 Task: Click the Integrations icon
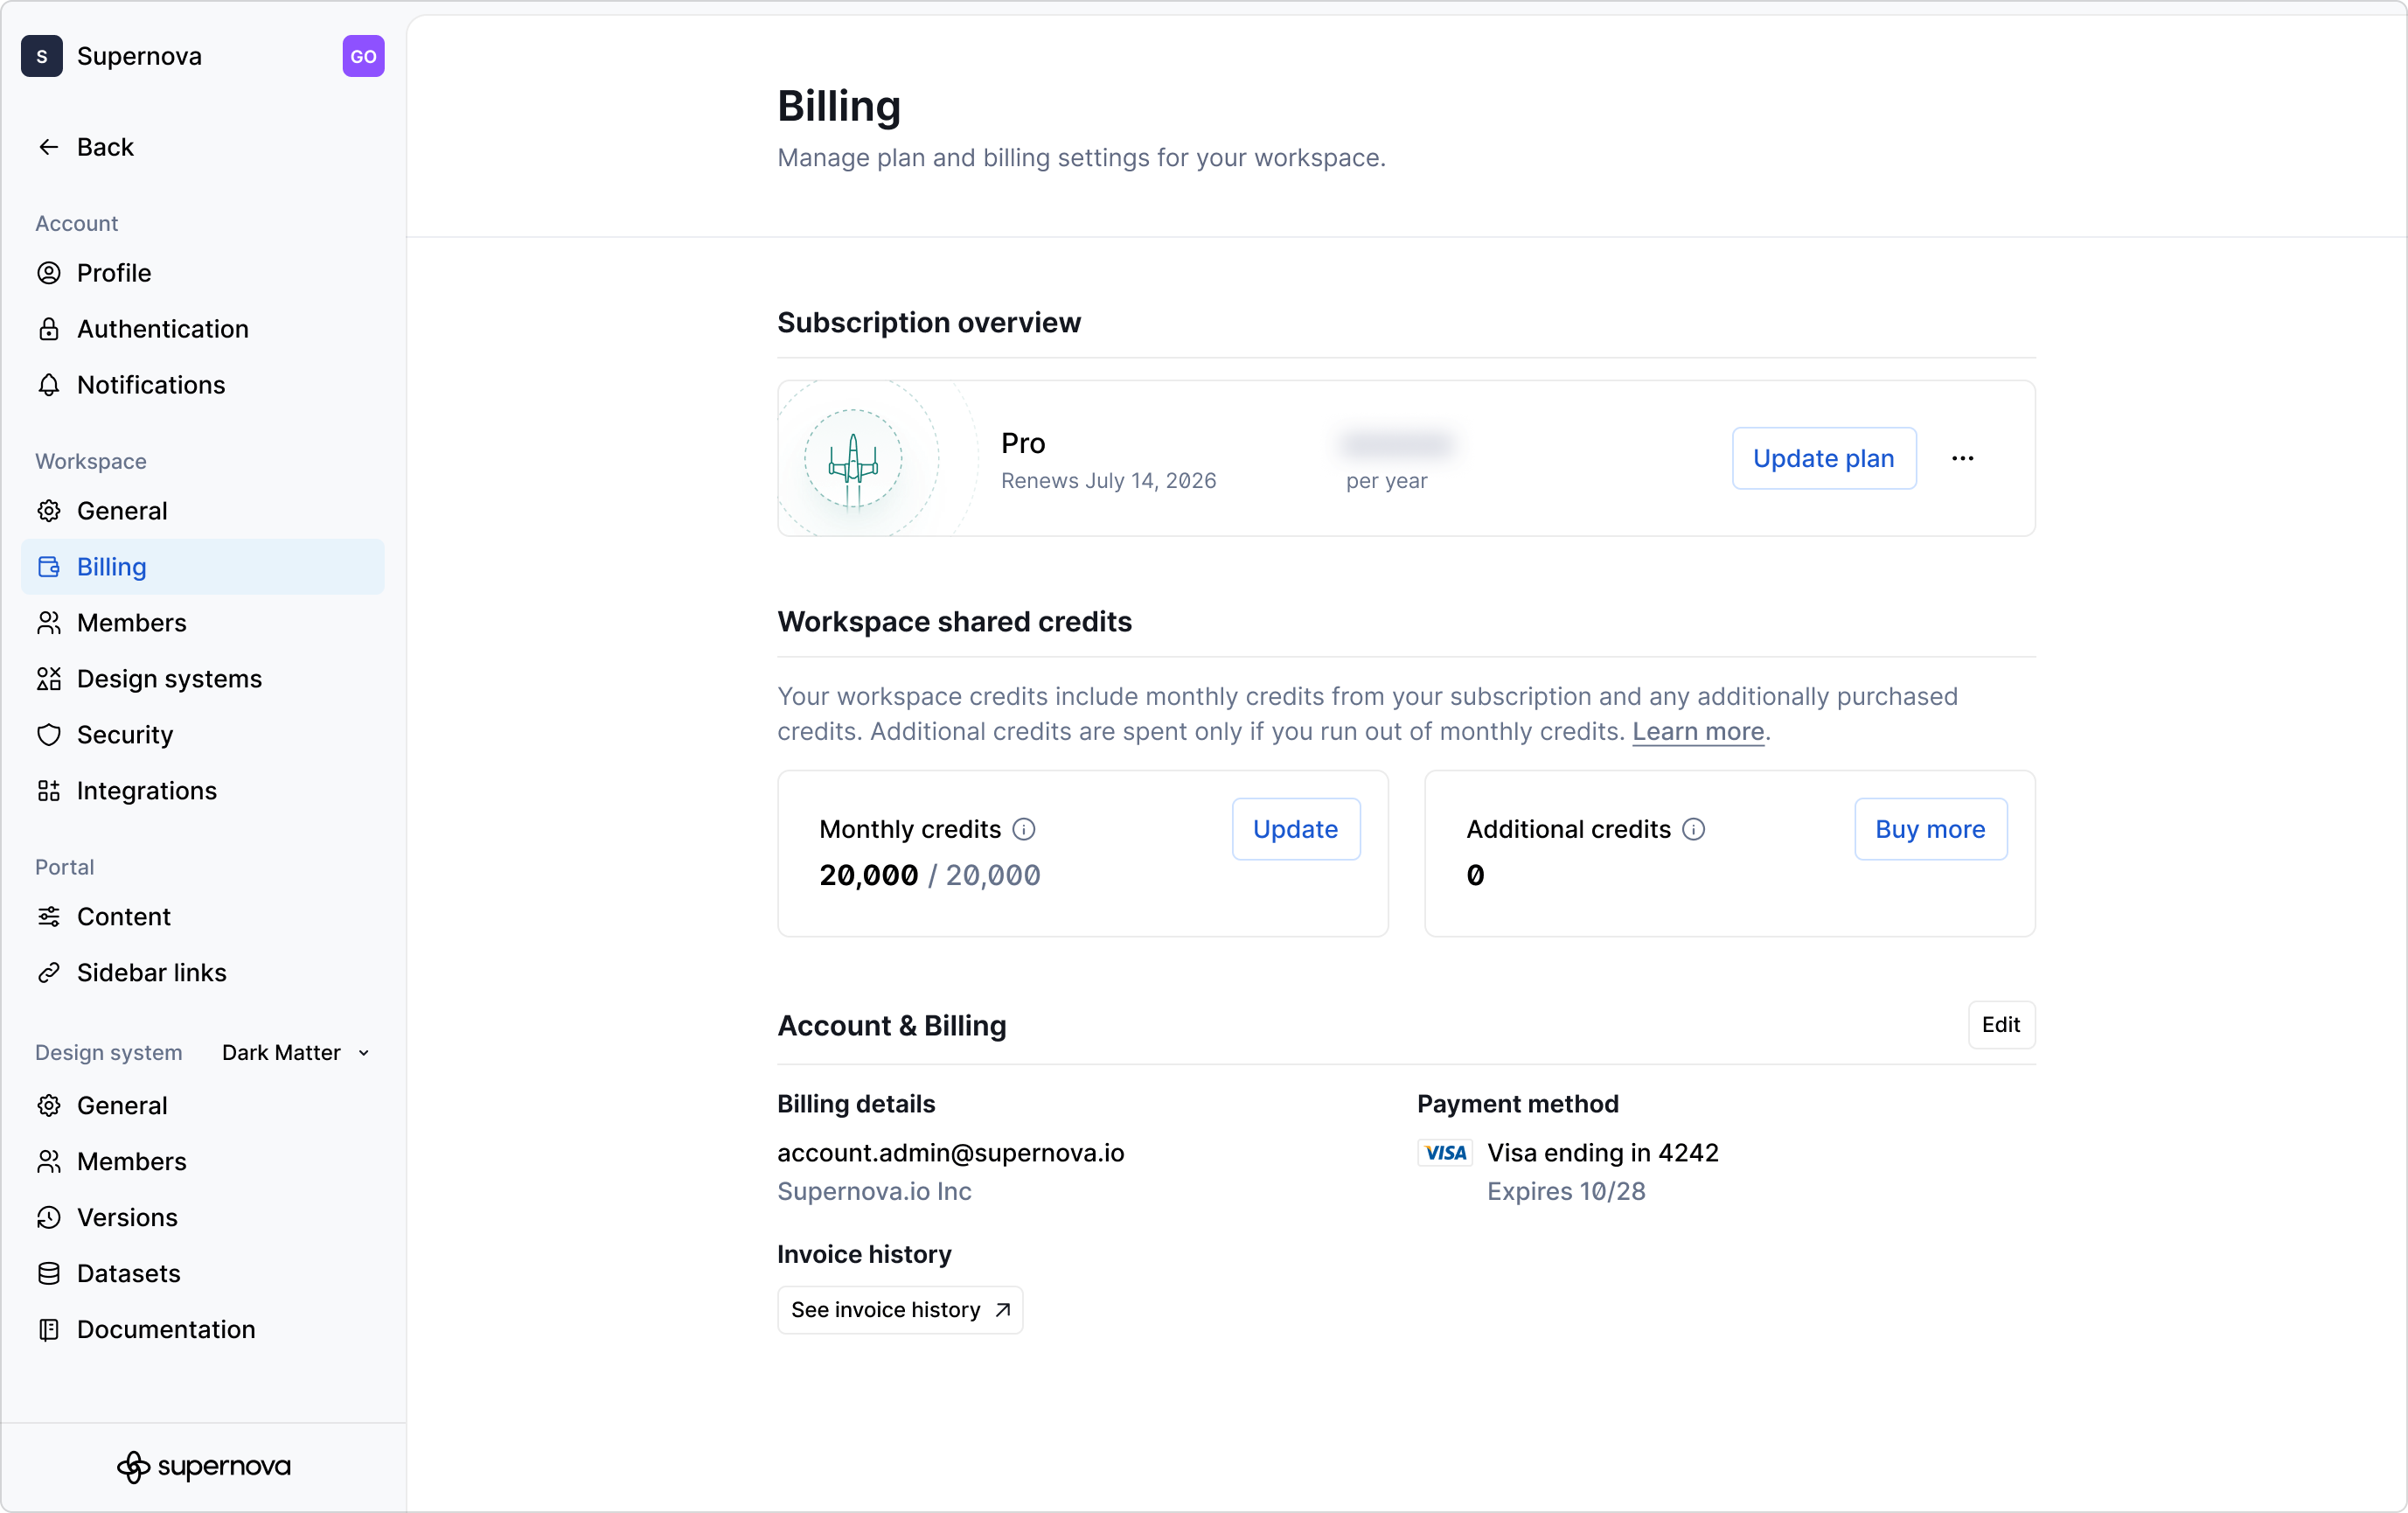48,791
